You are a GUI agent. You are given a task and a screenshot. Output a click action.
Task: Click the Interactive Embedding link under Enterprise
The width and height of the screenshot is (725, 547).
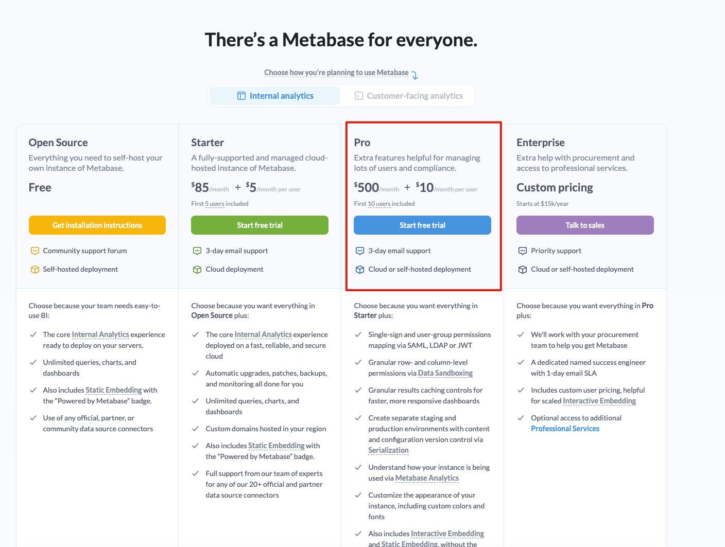click(599, 401)
